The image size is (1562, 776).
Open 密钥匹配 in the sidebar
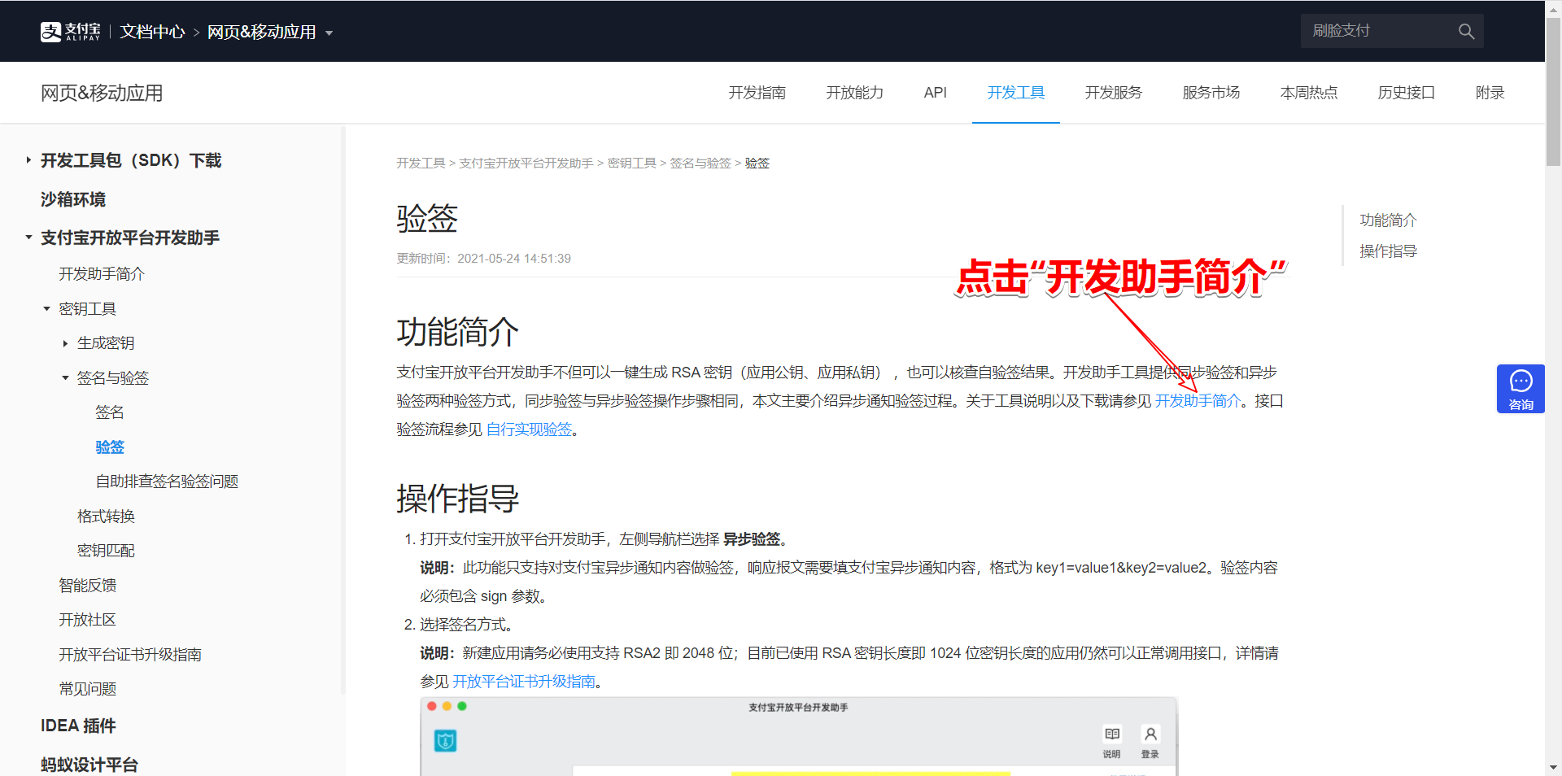[106, 551]
